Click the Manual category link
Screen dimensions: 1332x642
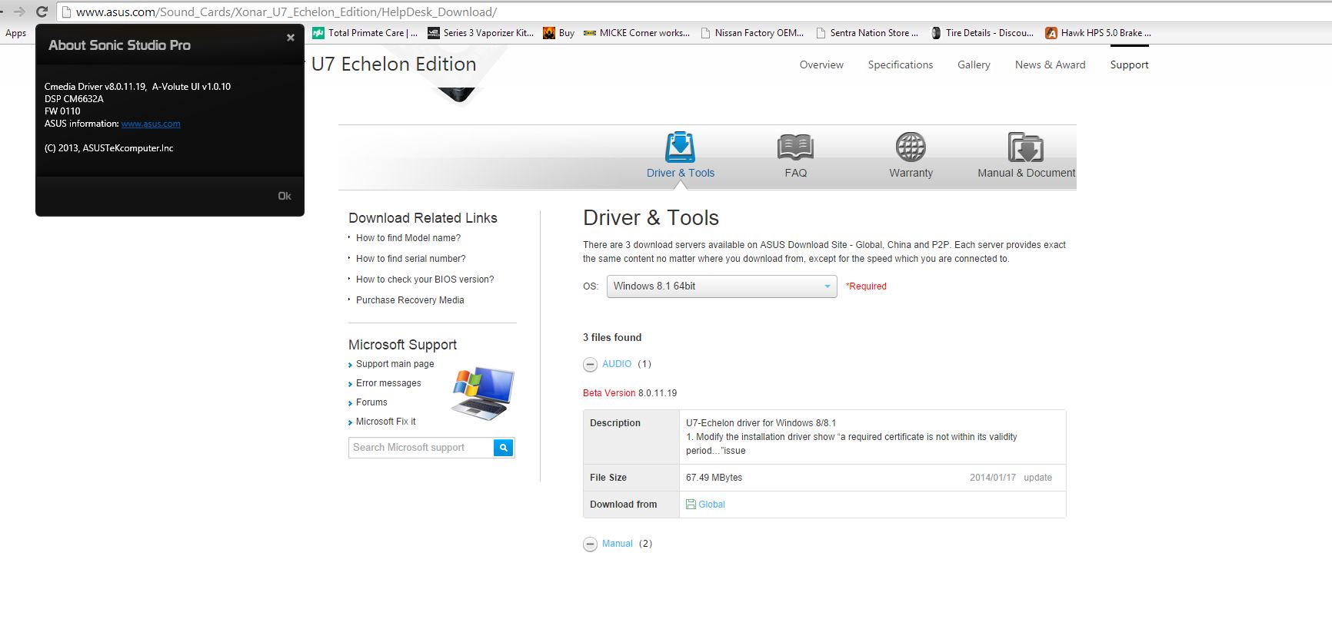click(x=618, y=544)
